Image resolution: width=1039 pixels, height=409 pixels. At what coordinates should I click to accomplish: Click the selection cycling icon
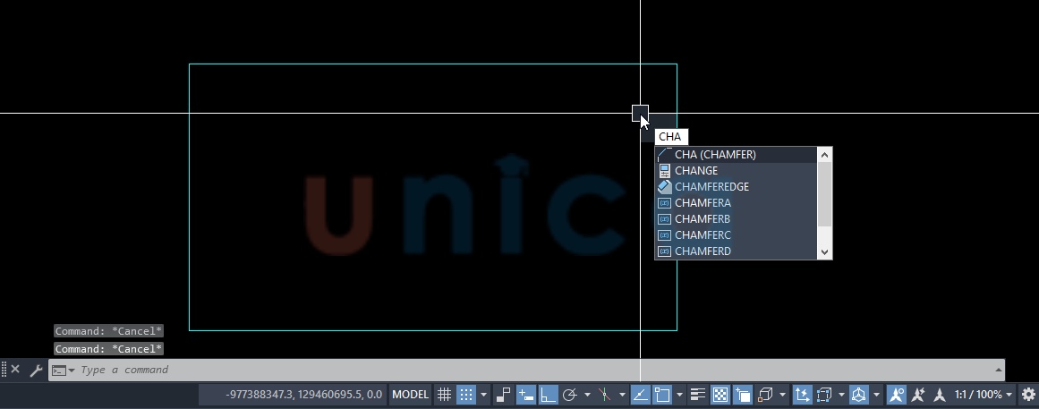pos(743,395)
